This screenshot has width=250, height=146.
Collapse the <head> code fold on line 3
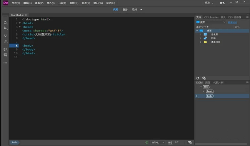click(20, 27)
